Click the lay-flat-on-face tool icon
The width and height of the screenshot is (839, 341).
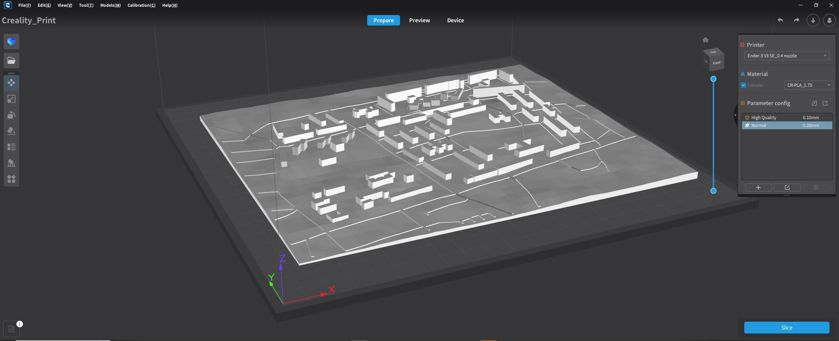(x=11, y=131)
